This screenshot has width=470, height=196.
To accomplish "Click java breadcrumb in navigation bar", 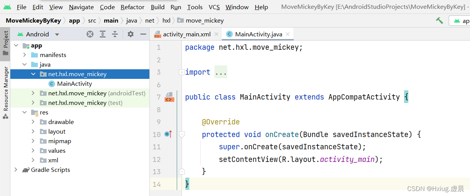I will pos(131,20).
